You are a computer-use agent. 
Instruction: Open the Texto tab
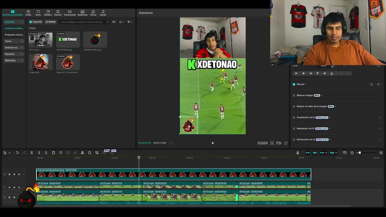(x=38, y=13)
